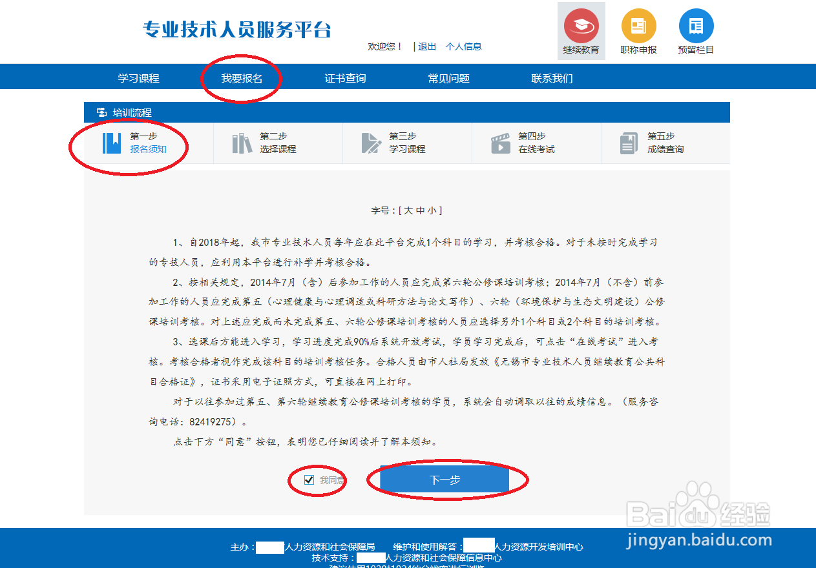Click the footer text 人力资源开发培训中心
The height and width of the screenshot is (568, 816).
[539, 547]
